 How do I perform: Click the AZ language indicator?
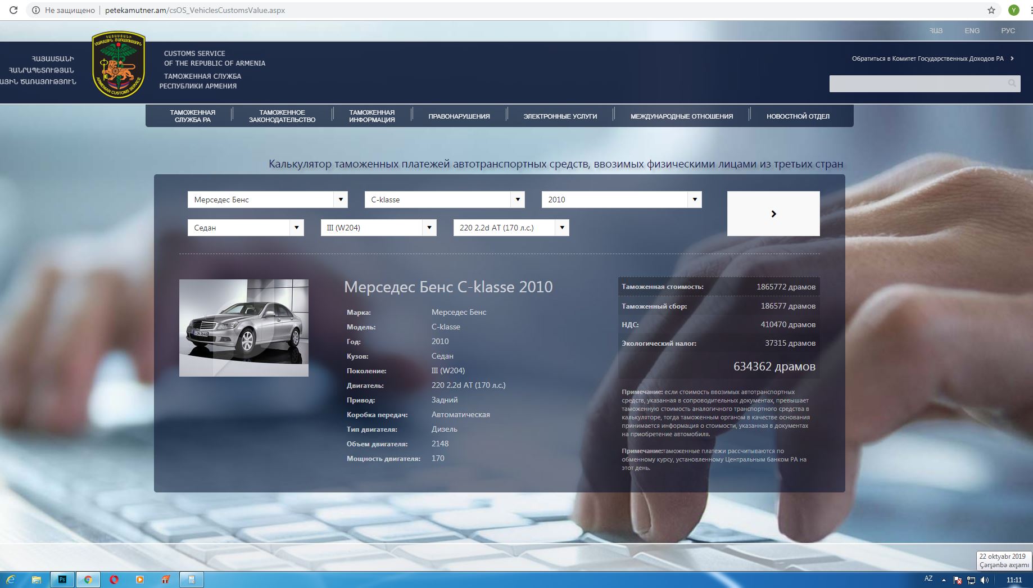coord(928,578)
